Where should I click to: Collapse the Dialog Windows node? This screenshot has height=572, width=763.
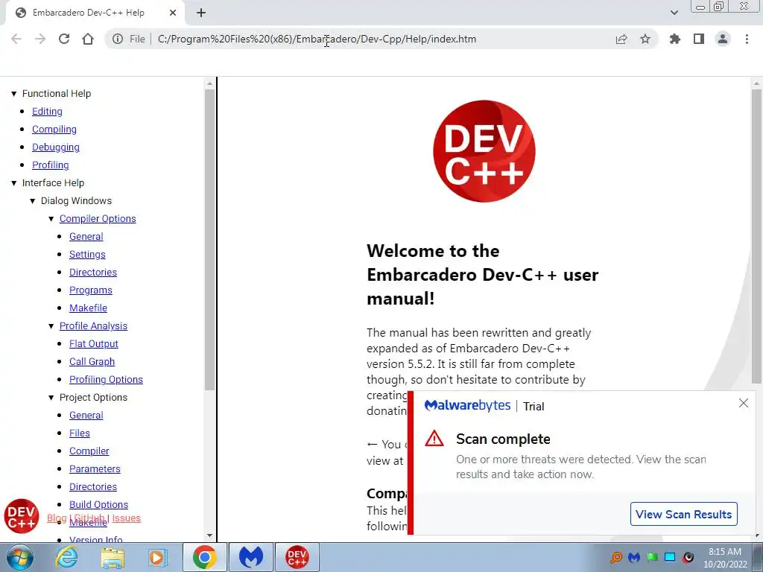click(33, 201)
